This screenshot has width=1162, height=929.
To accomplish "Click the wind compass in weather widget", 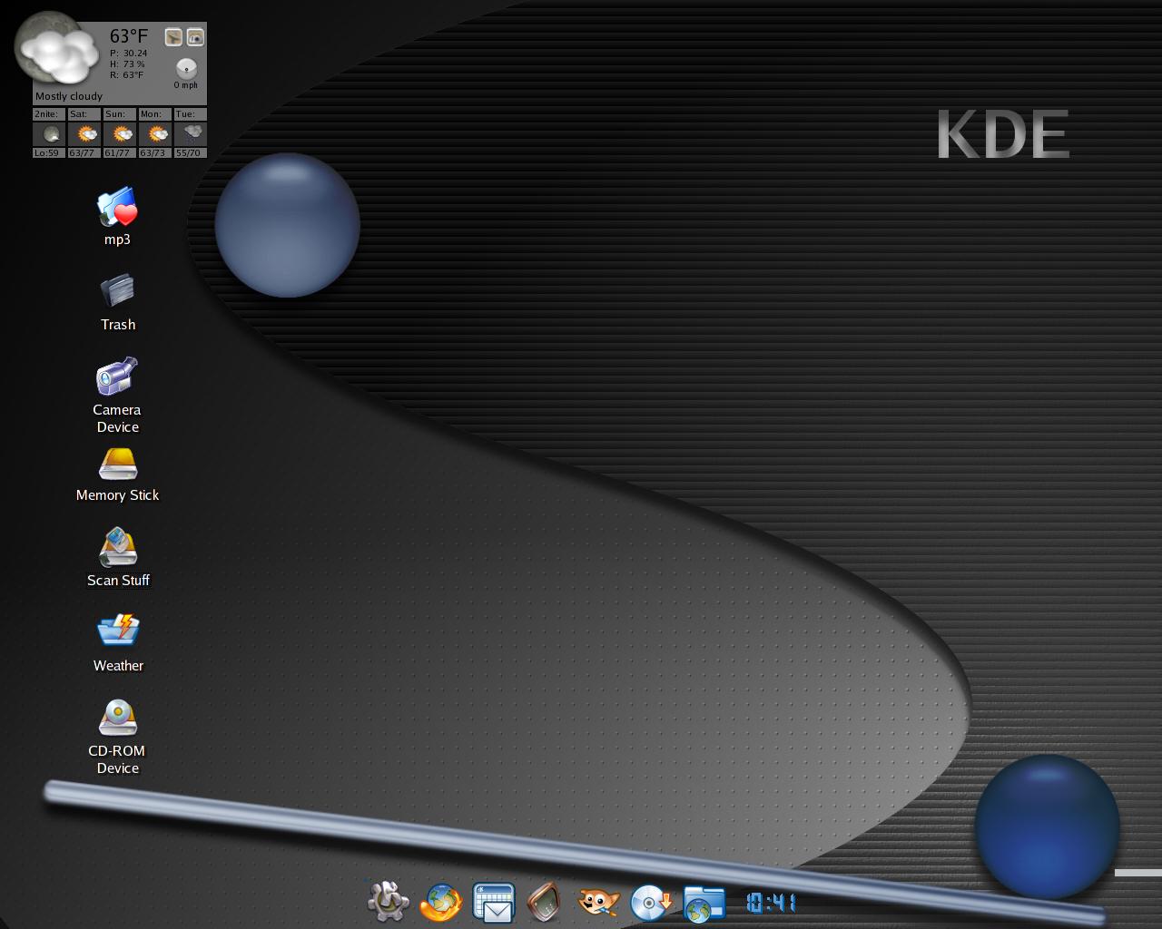I will [186, 68].
